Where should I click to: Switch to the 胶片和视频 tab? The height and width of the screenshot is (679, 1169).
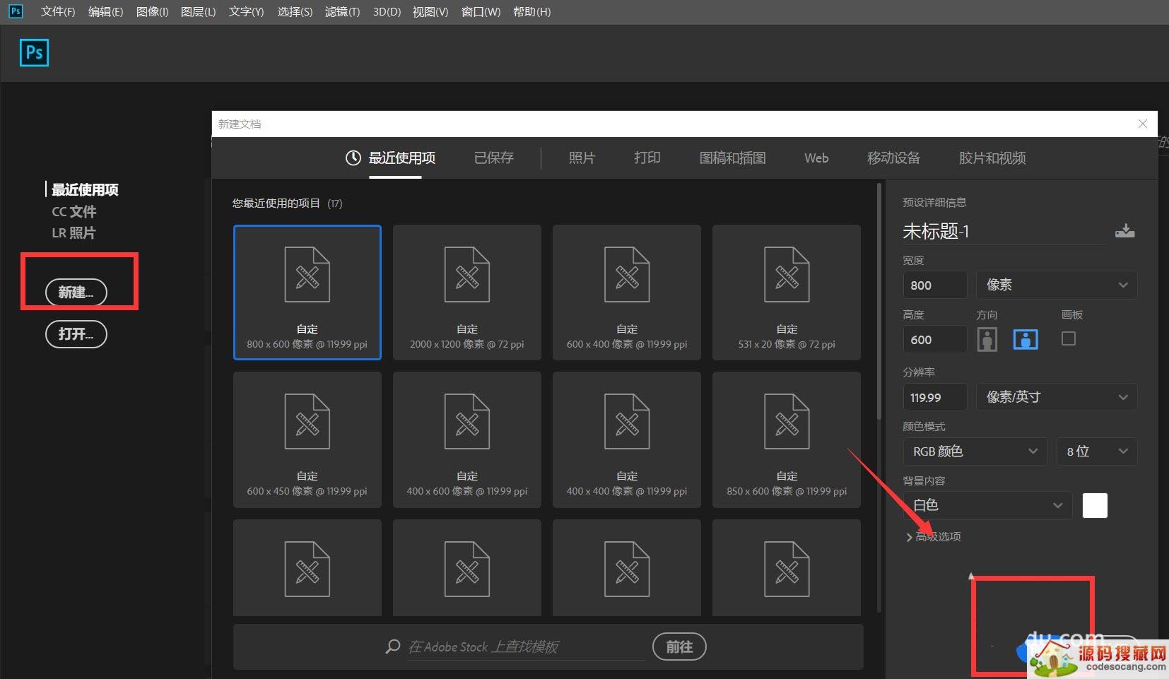[x=992, y=158]
